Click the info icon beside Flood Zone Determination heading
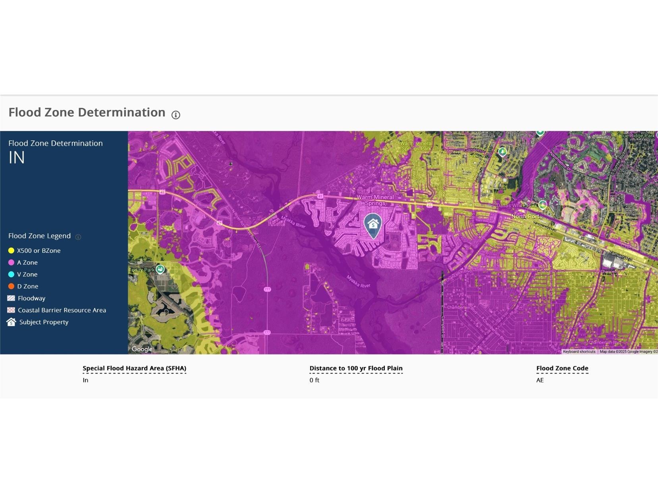Image resolution: width=658 pixels, height=493 pixels. 176,115
